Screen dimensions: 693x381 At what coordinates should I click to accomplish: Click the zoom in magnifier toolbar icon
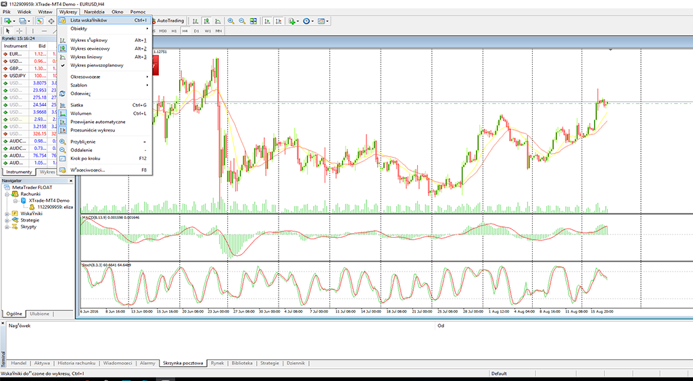[x=231, y=21]
